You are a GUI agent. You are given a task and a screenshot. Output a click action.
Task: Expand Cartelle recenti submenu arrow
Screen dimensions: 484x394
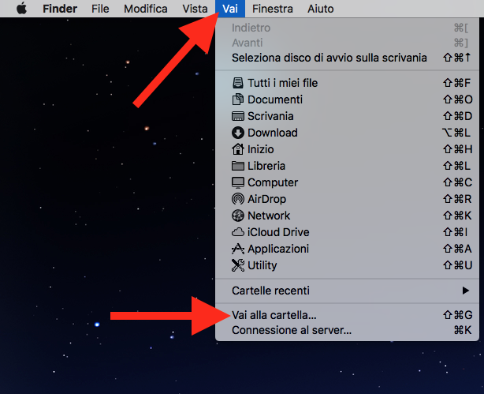coord(466,291)
